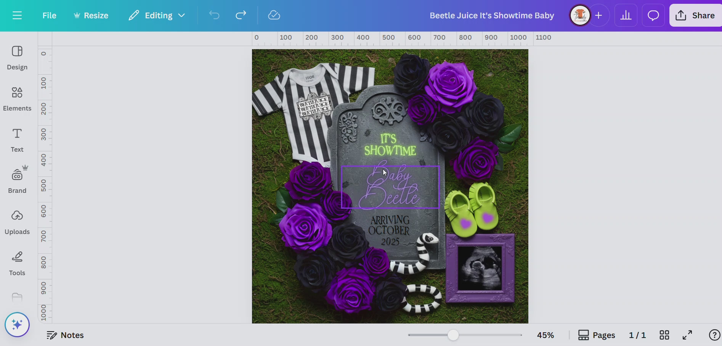Image resolution: width=722 pixels, height=346 pixels.
Task: Open the Design panel
Action: [17, 58]
